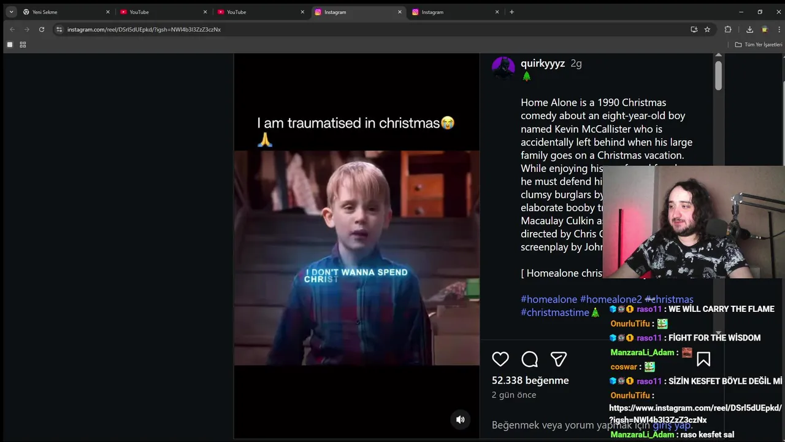Click the coswar username in chat
This screenshot has width=785, height=442.
(624, 366)
